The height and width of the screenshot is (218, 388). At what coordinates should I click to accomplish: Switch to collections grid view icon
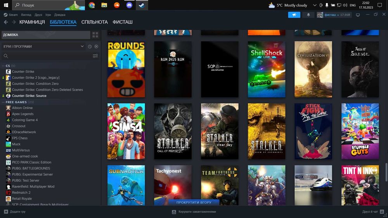pos(95,35)
